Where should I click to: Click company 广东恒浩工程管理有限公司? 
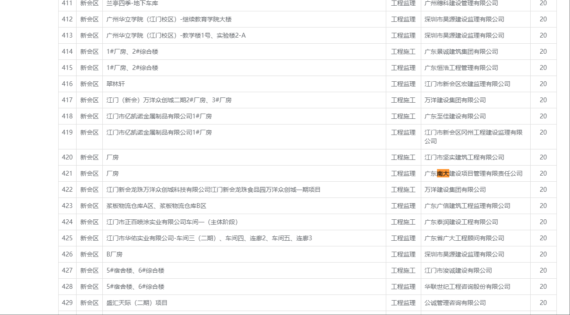click(461, 68)
